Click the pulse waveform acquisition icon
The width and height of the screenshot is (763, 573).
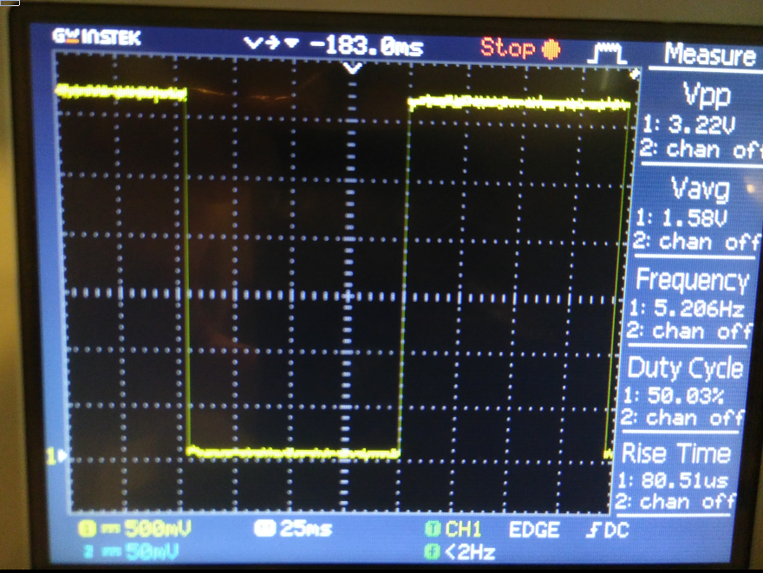pos(606,54)
